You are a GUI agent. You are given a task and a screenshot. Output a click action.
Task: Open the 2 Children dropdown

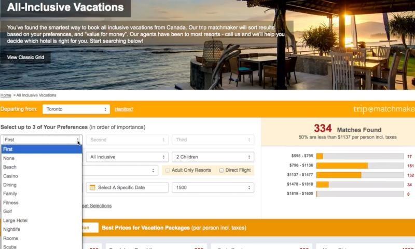coord(213,157)
